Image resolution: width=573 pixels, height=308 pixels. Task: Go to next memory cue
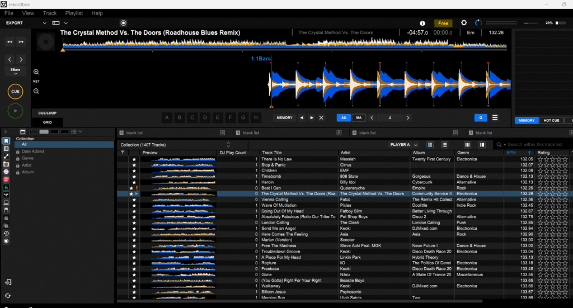click(312, 118)
